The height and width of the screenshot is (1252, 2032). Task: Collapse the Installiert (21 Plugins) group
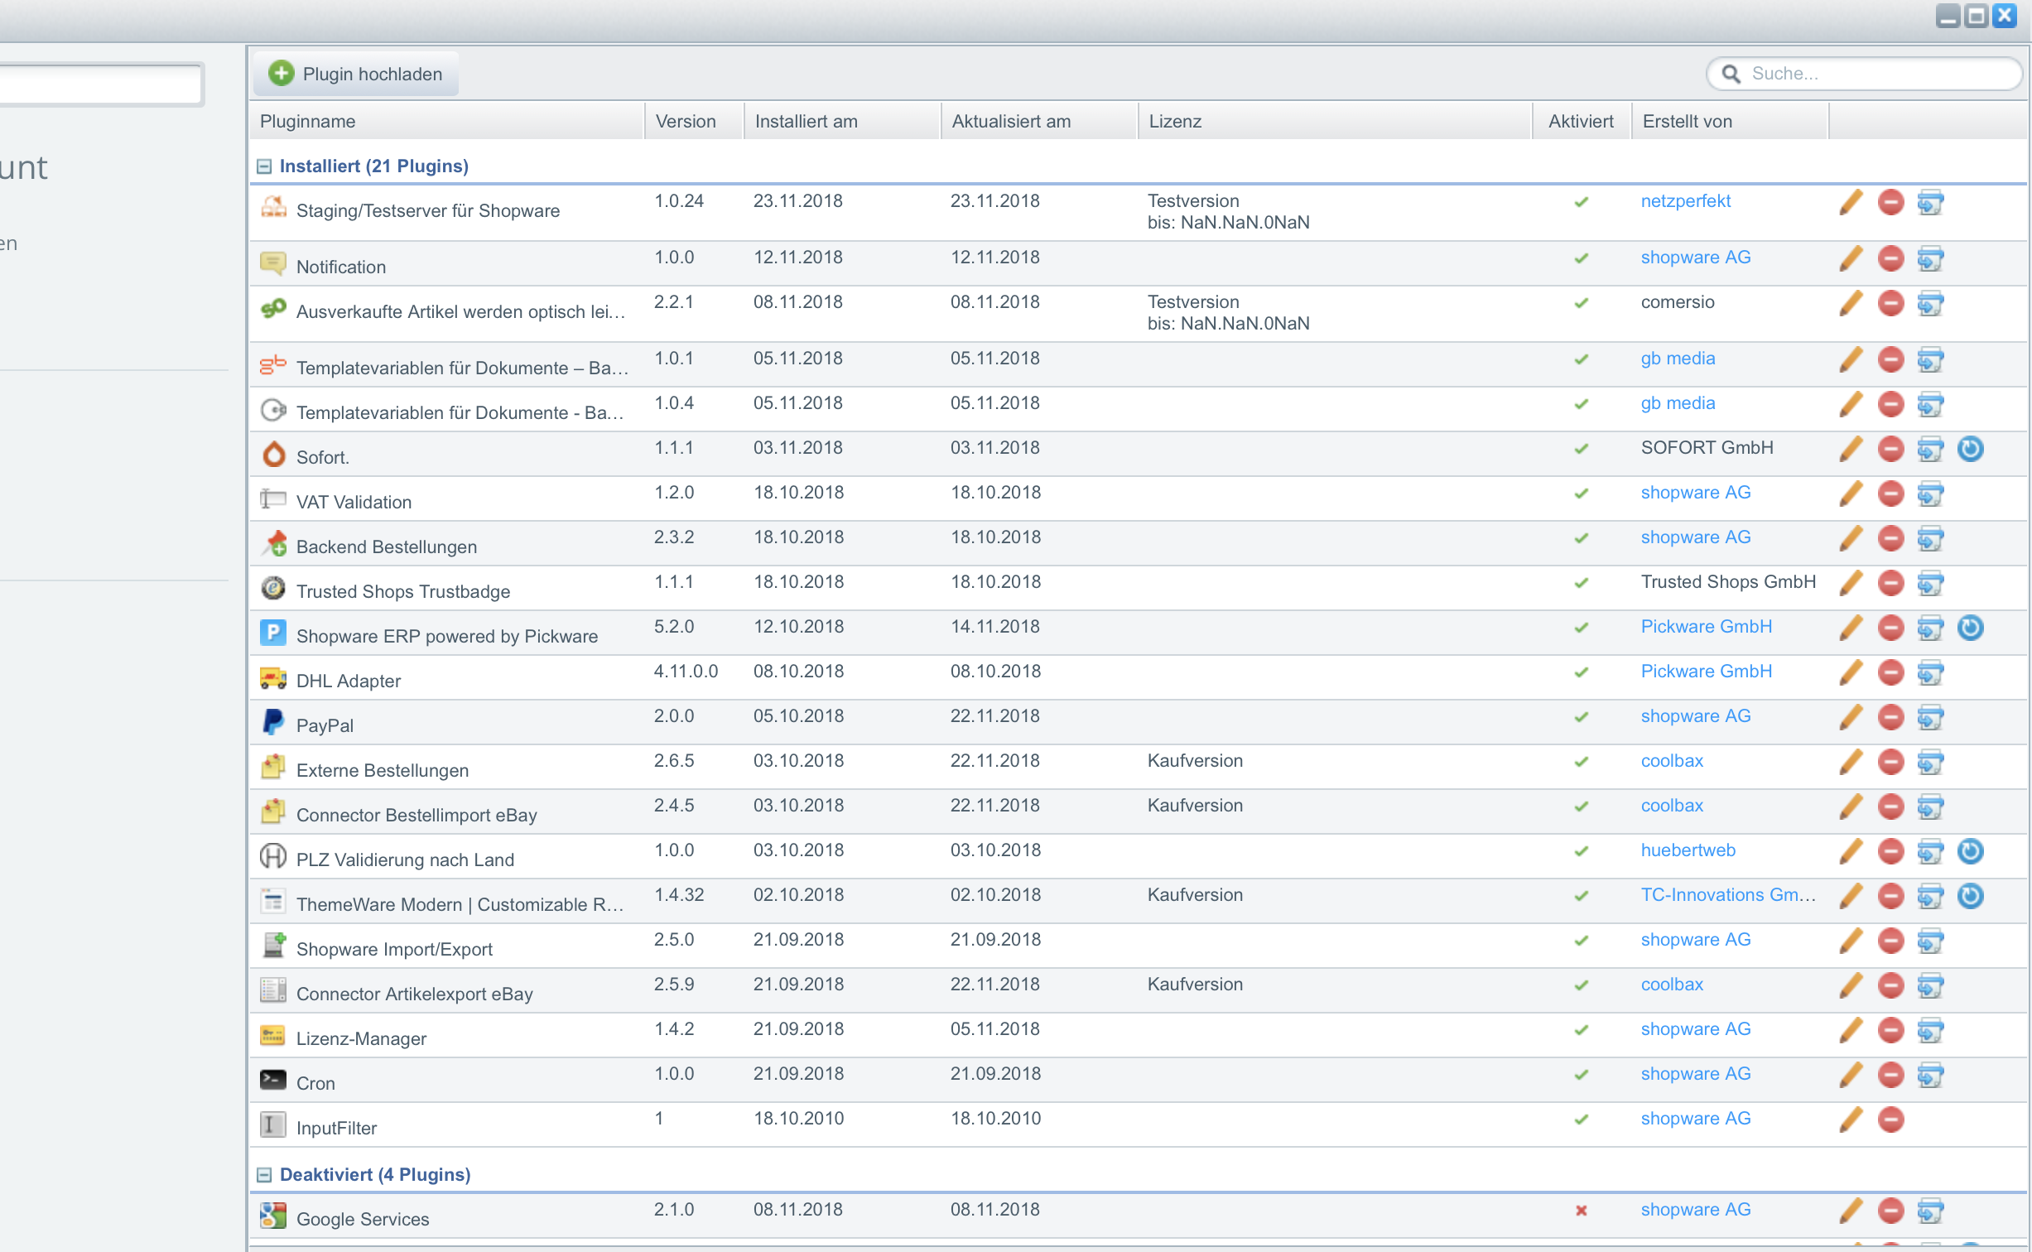click(264, 166)
